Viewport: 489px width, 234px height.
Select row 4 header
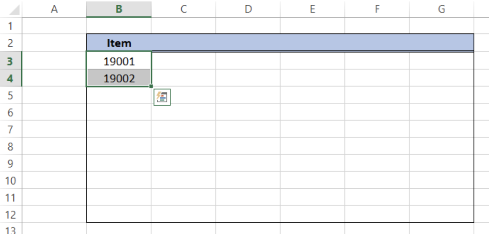pos(10,79)
